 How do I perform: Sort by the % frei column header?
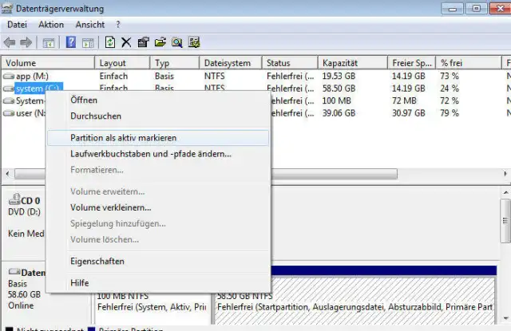[x=469, y=63]
